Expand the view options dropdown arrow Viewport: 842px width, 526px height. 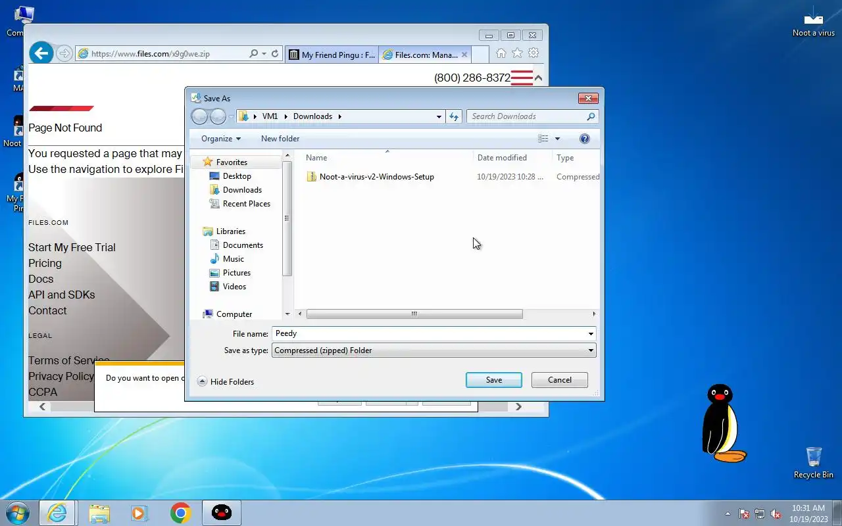[x=557, y=139]
